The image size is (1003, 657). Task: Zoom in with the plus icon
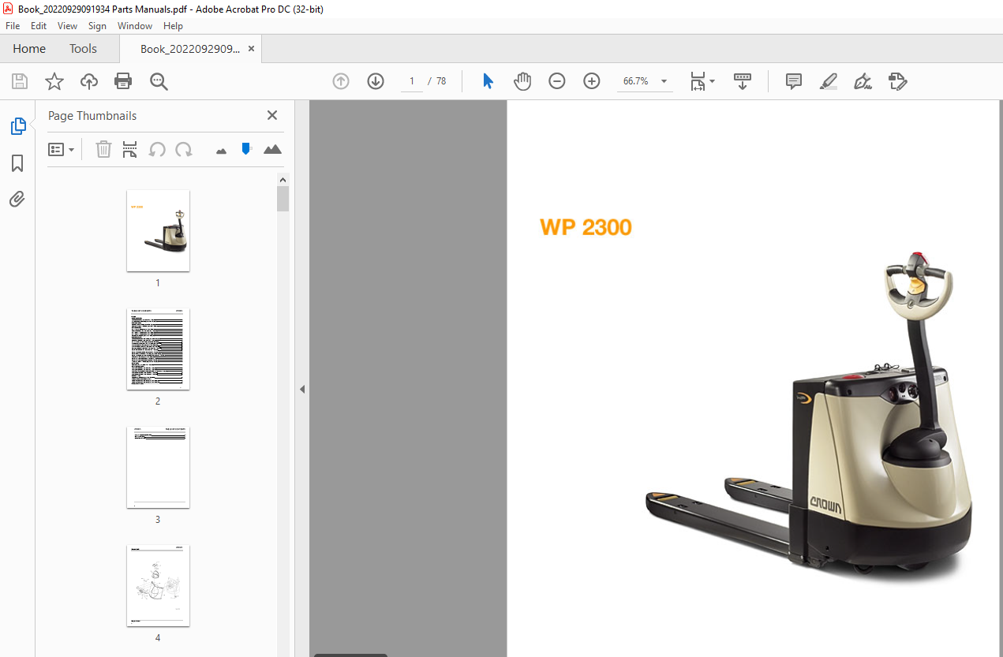[592, 81]
